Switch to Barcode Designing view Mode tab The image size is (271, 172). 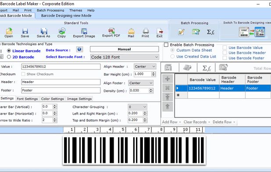[66, 15]
